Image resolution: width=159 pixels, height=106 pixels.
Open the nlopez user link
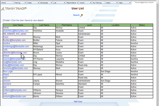pos(6,75)
